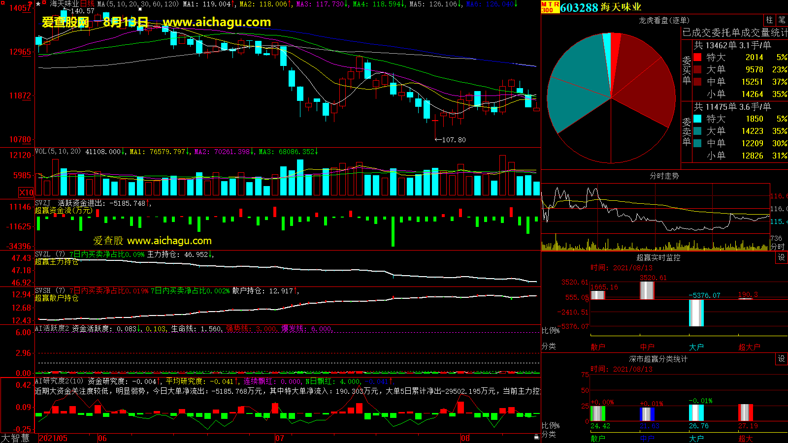Click the 07 month marker on timeline

pos(279,438)
